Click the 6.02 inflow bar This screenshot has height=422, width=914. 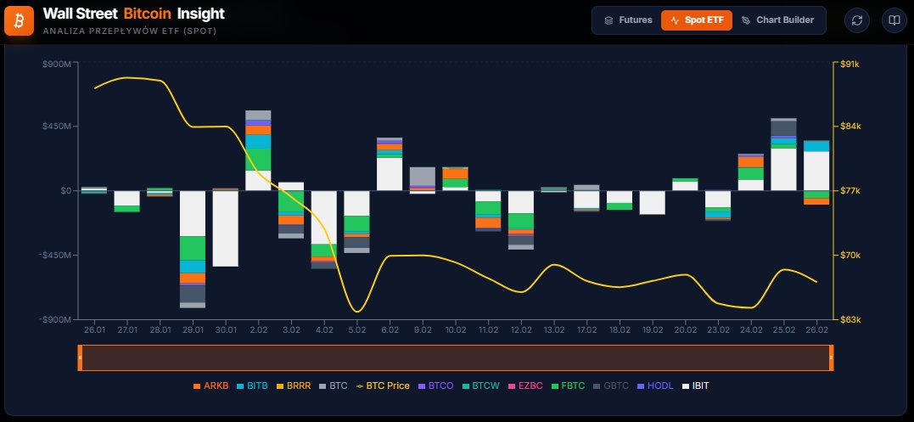pyautogui.click(x=390, y=165)
